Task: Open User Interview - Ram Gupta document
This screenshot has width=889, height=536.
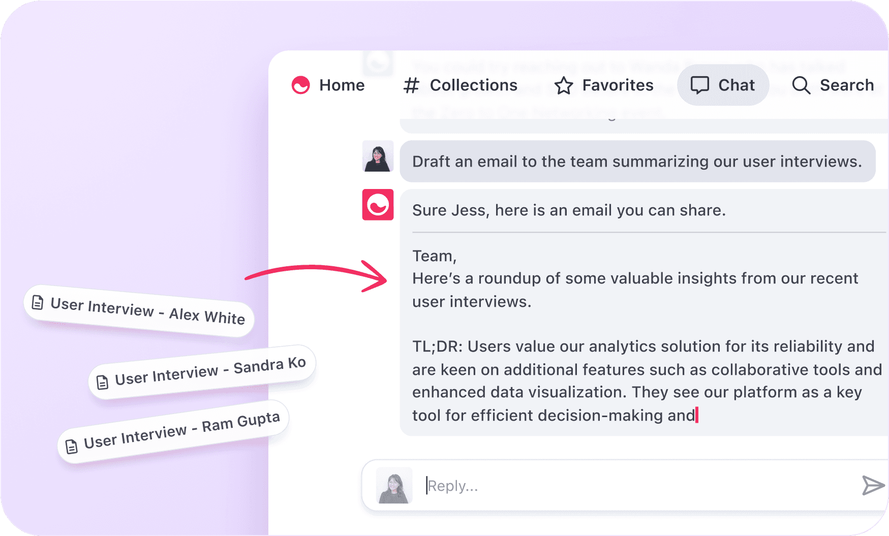Action: pyautogui.click(x=173, y=432)
